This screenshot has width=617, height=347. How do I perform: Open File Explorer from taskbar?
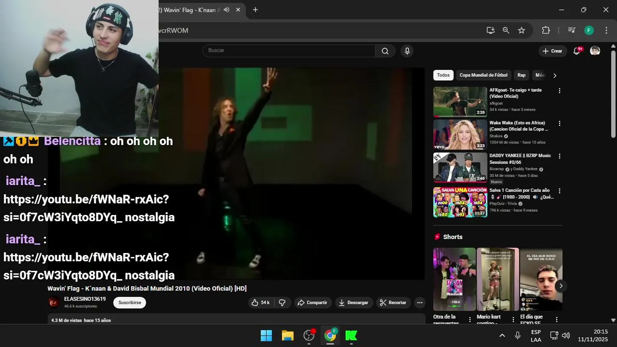pyautogui.click(x=288, y=335)
